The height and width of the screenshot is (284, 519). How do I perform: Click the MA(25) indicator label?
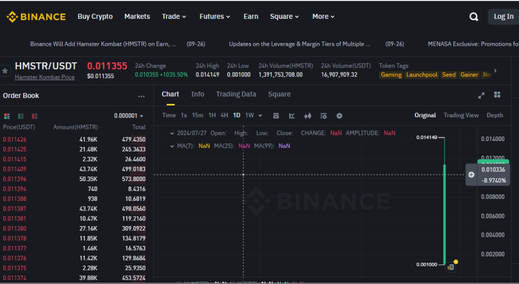223,146
